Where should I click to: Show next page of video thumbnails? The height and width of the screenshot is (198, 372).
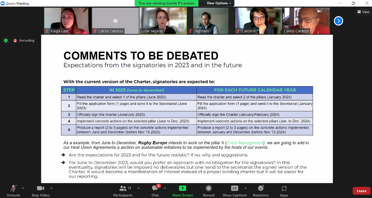pos(338,21)
